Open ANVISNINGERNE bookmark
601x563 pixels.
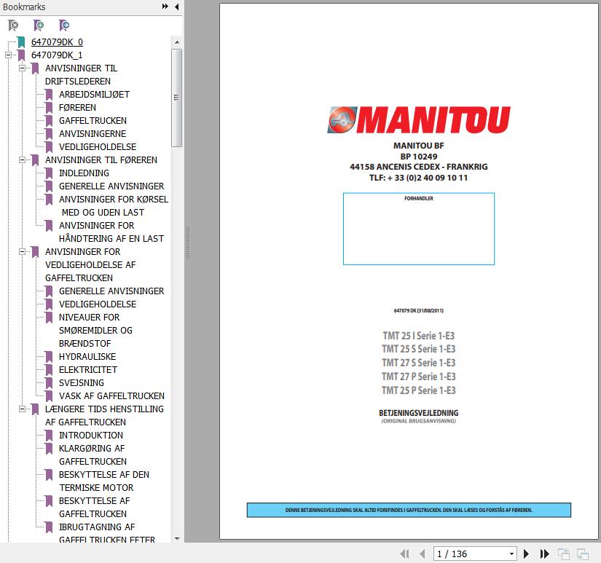coord(93,134)
